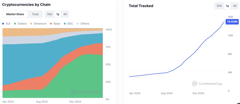Viewport: 240px width, 104px height.
Task: Select 1y range for Total Tracked
Action: (228, 6)
